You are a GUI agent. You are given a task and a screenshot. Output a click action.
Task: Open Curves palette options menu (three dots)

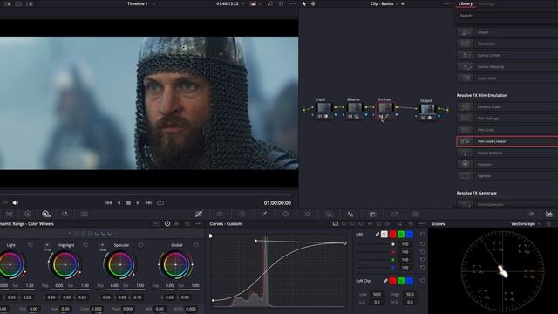[422, 224]
